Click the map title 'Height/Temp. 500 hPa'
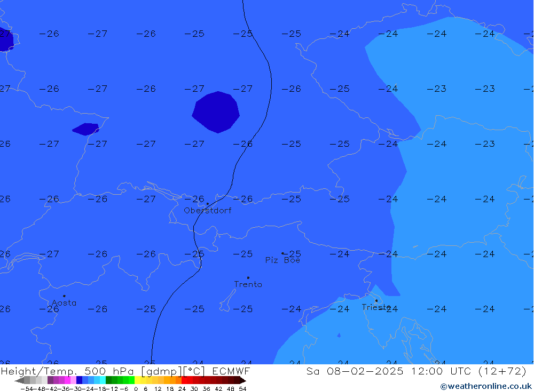This screenshot has width=534, height=391. click(x=67, y=371)
